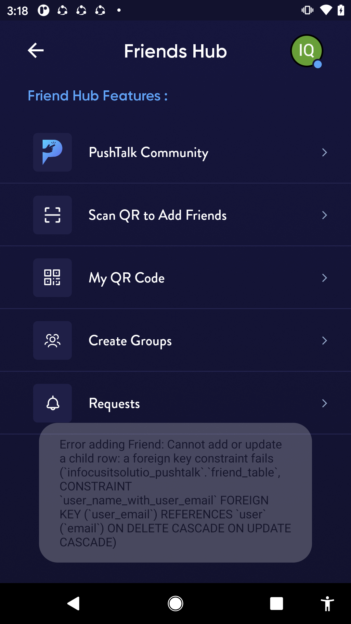Tap the QR scanner frame icon

52,215
